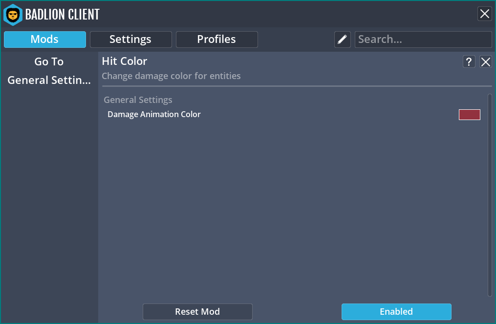Pick the Damage Animation Color swatch
This screenshot has height=324, width=496.
[x=470, y=115]
